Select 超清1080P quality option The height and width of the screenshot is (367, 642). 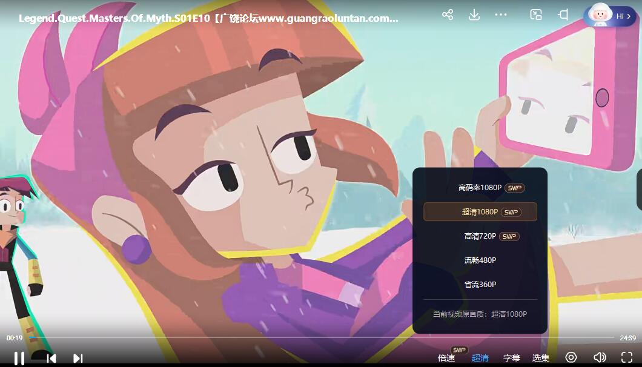[x=480, y=212]
